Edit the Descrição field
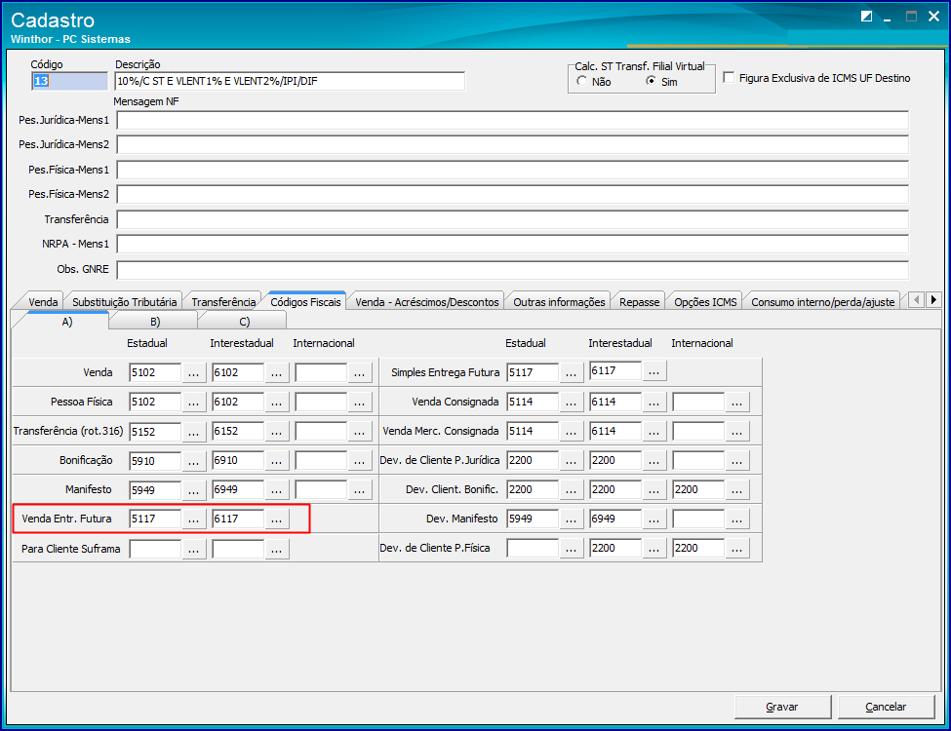 click(x=290, y=81)
